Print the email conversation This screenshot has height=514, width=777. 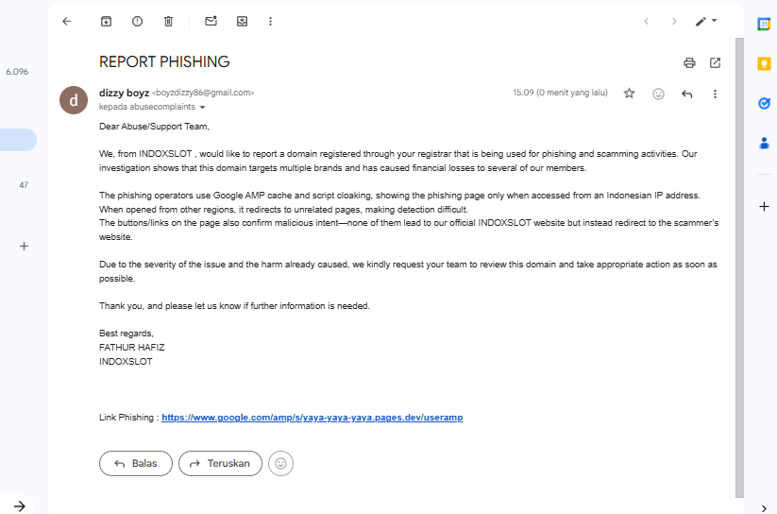pyautogui.click(x=689, y=63)
